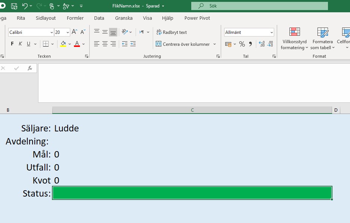Click the Undo arrow icon
350x223 pixels.
pyautogui.click(x=25, y=6)
